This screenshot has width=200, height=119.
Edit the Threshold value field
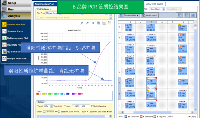[x=81, y=106]
